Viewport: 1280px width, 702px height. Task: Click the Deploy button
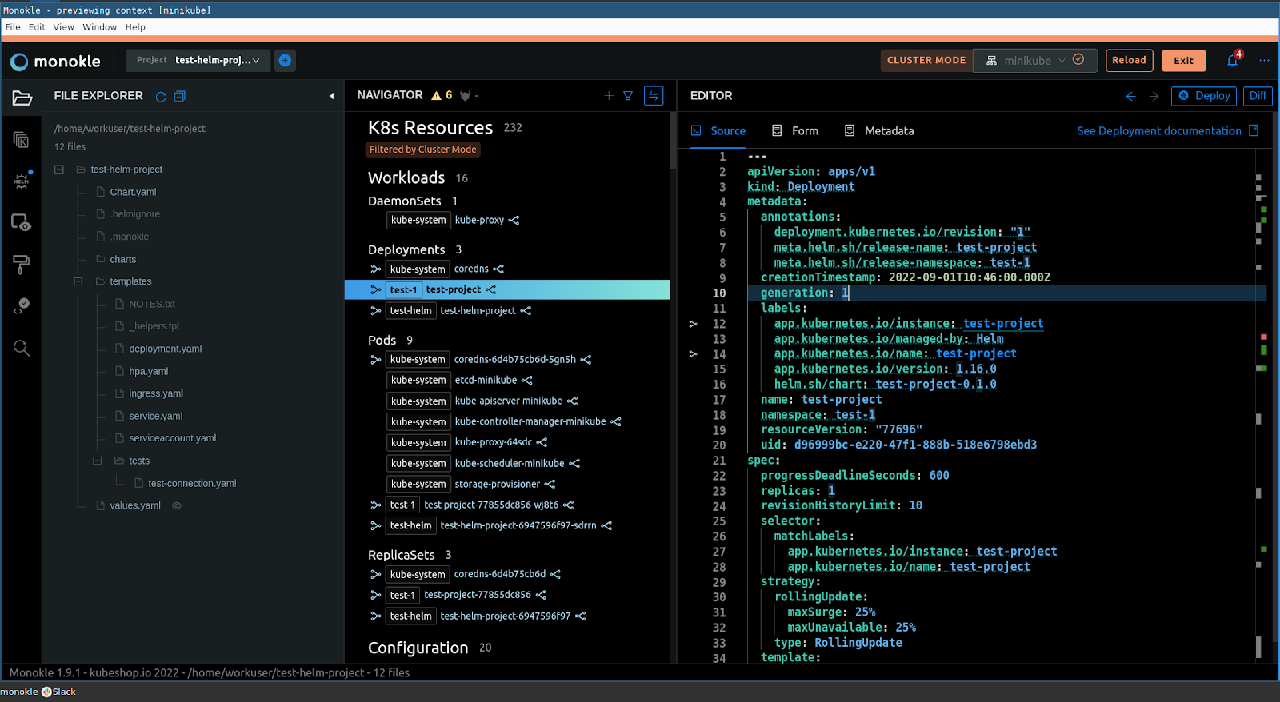click(x=1203, y=96)
